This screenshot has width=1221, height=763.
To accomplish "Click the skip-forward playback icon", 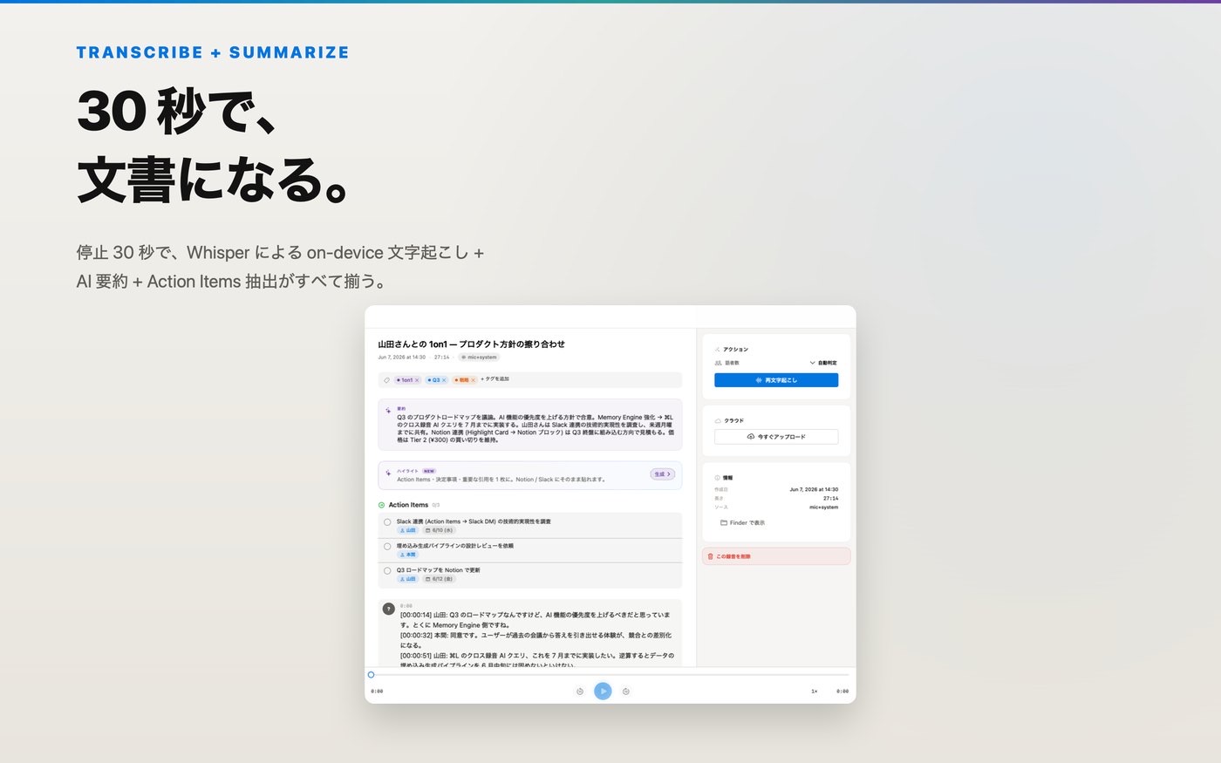I will pyautogui.click(x=625, y=691).
